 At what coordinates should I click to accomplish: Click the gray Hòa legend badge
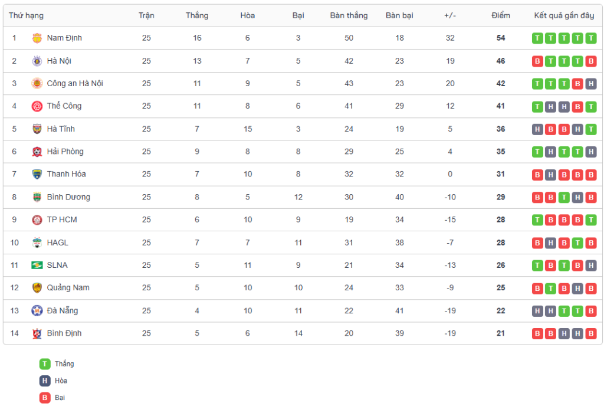[45, 381]
